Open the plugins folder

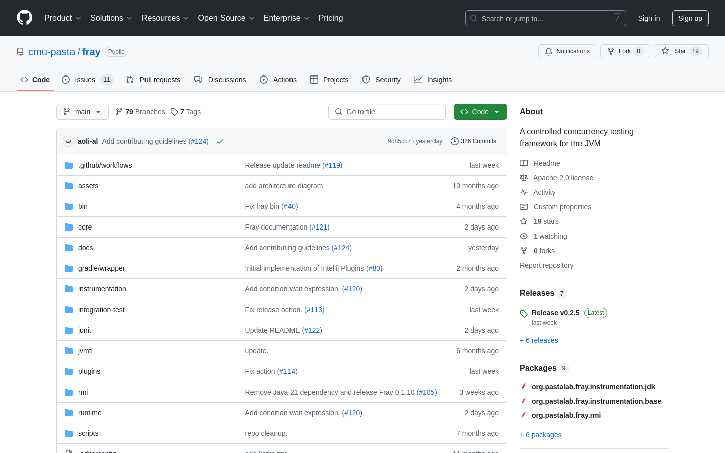(x=89, y=371)
